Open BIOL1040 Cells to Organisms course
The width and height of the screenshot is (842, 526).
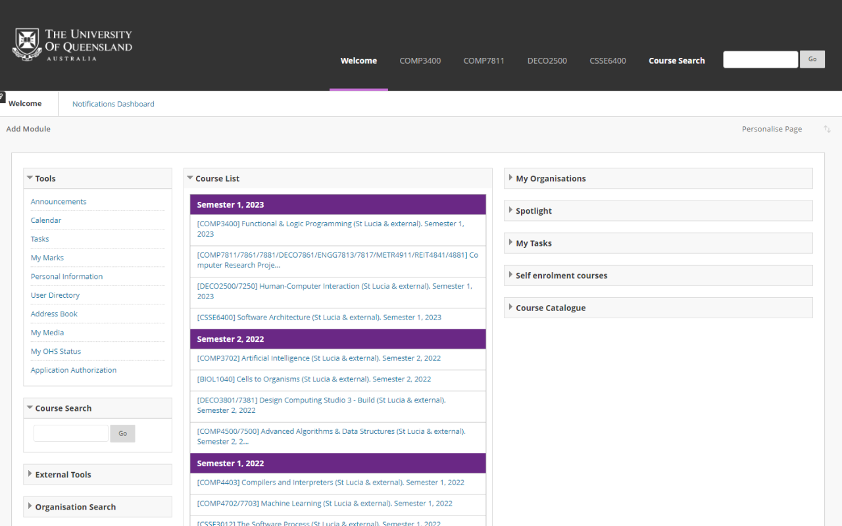point(314,379)
